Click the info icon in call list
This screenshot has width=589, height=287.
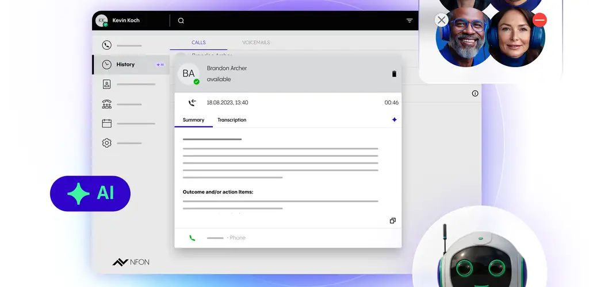pos(475,93)
